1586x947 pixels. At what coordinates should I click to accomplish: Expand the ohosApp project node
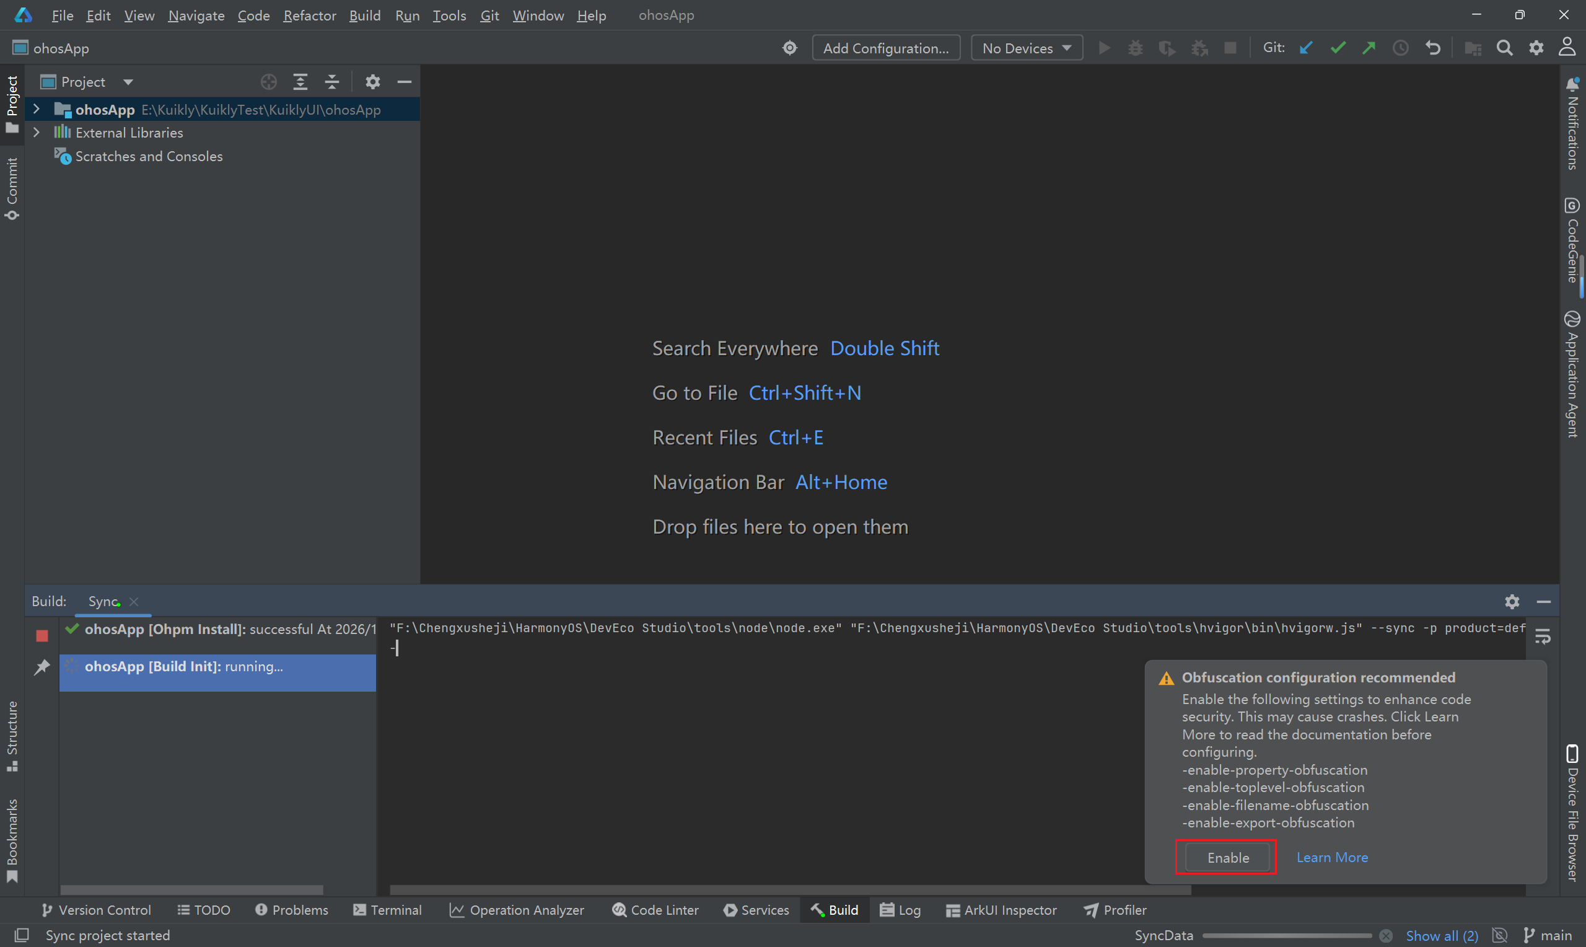pyautogui.click(x=37, y=110)
